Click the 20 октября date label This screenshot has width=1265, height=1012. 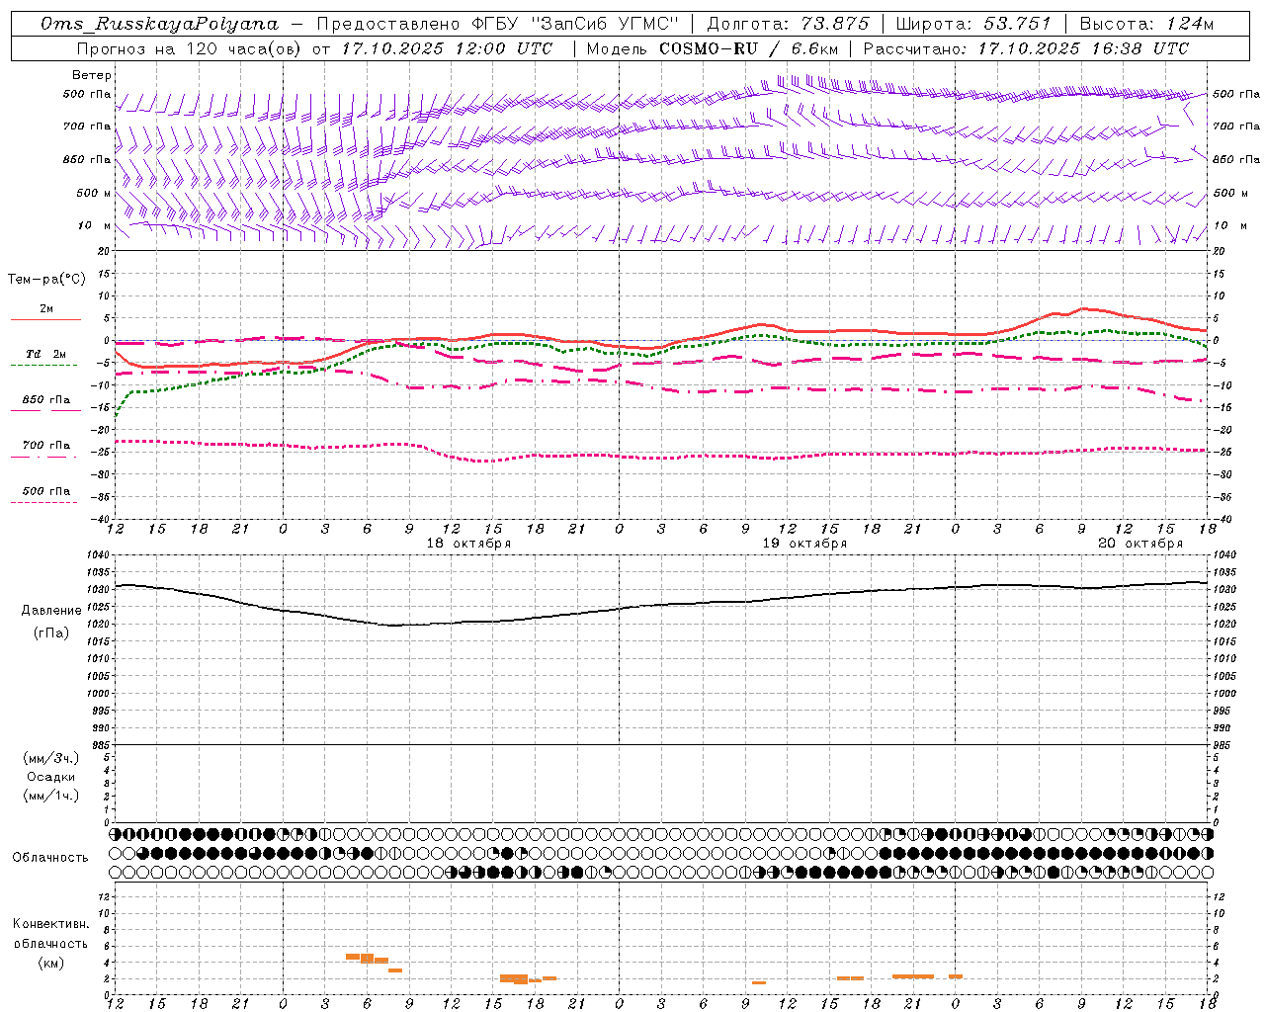coord(1140,544)
